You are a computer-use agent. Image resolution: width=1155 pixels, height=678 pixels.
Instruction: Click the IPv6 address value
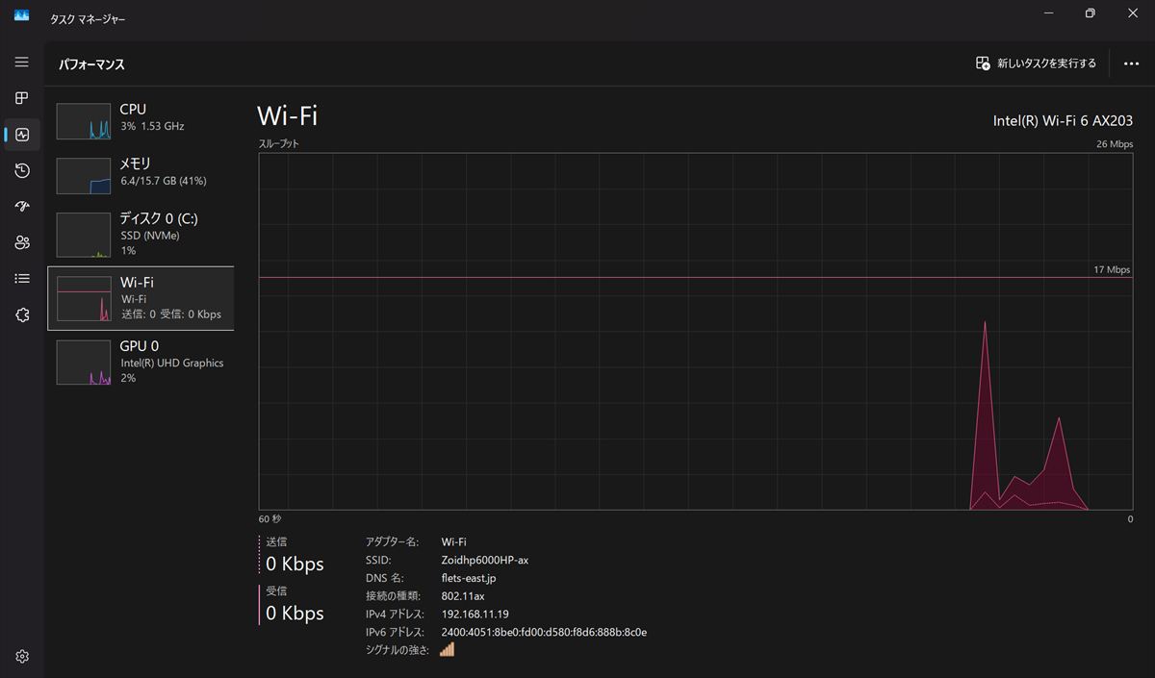click(x=544, y=633)
